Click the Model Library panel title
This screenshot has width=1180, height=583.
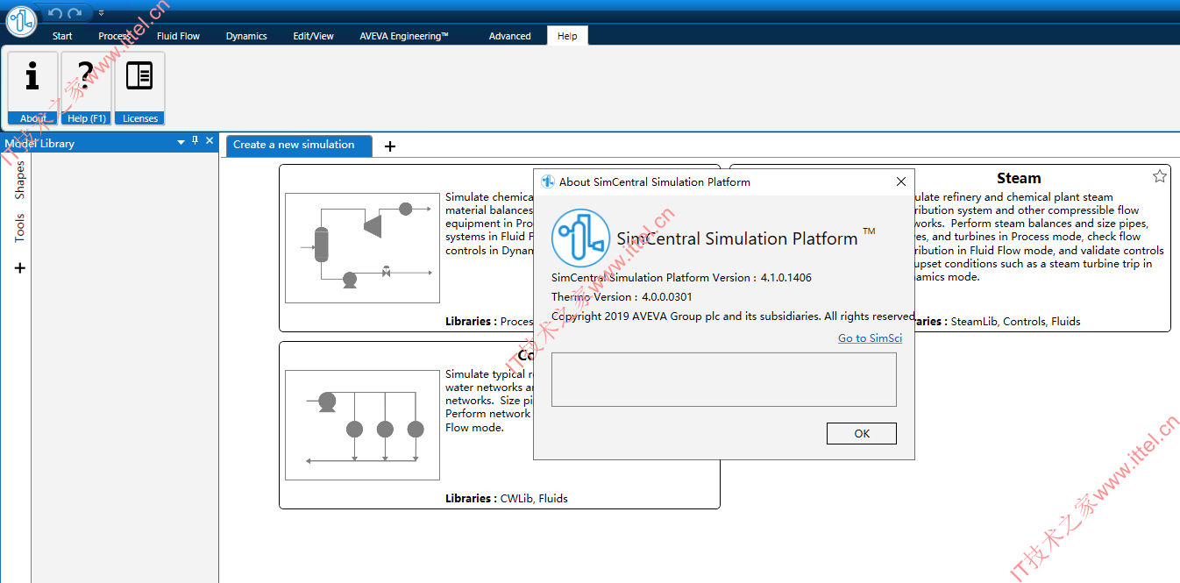click(x=39, y=144)
